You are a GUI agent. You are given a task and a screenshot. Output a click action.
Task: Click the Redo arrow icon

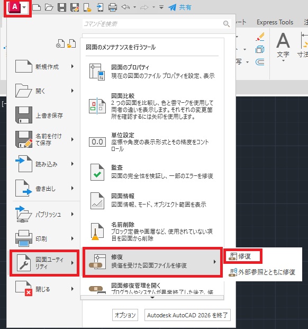point(144,7)
